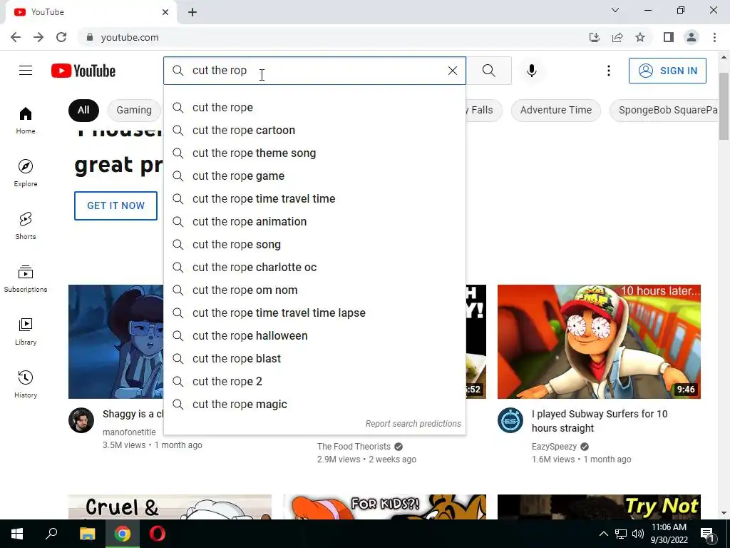Select suggestion "cut the rope time travel time lapse"

pos(314,313)
